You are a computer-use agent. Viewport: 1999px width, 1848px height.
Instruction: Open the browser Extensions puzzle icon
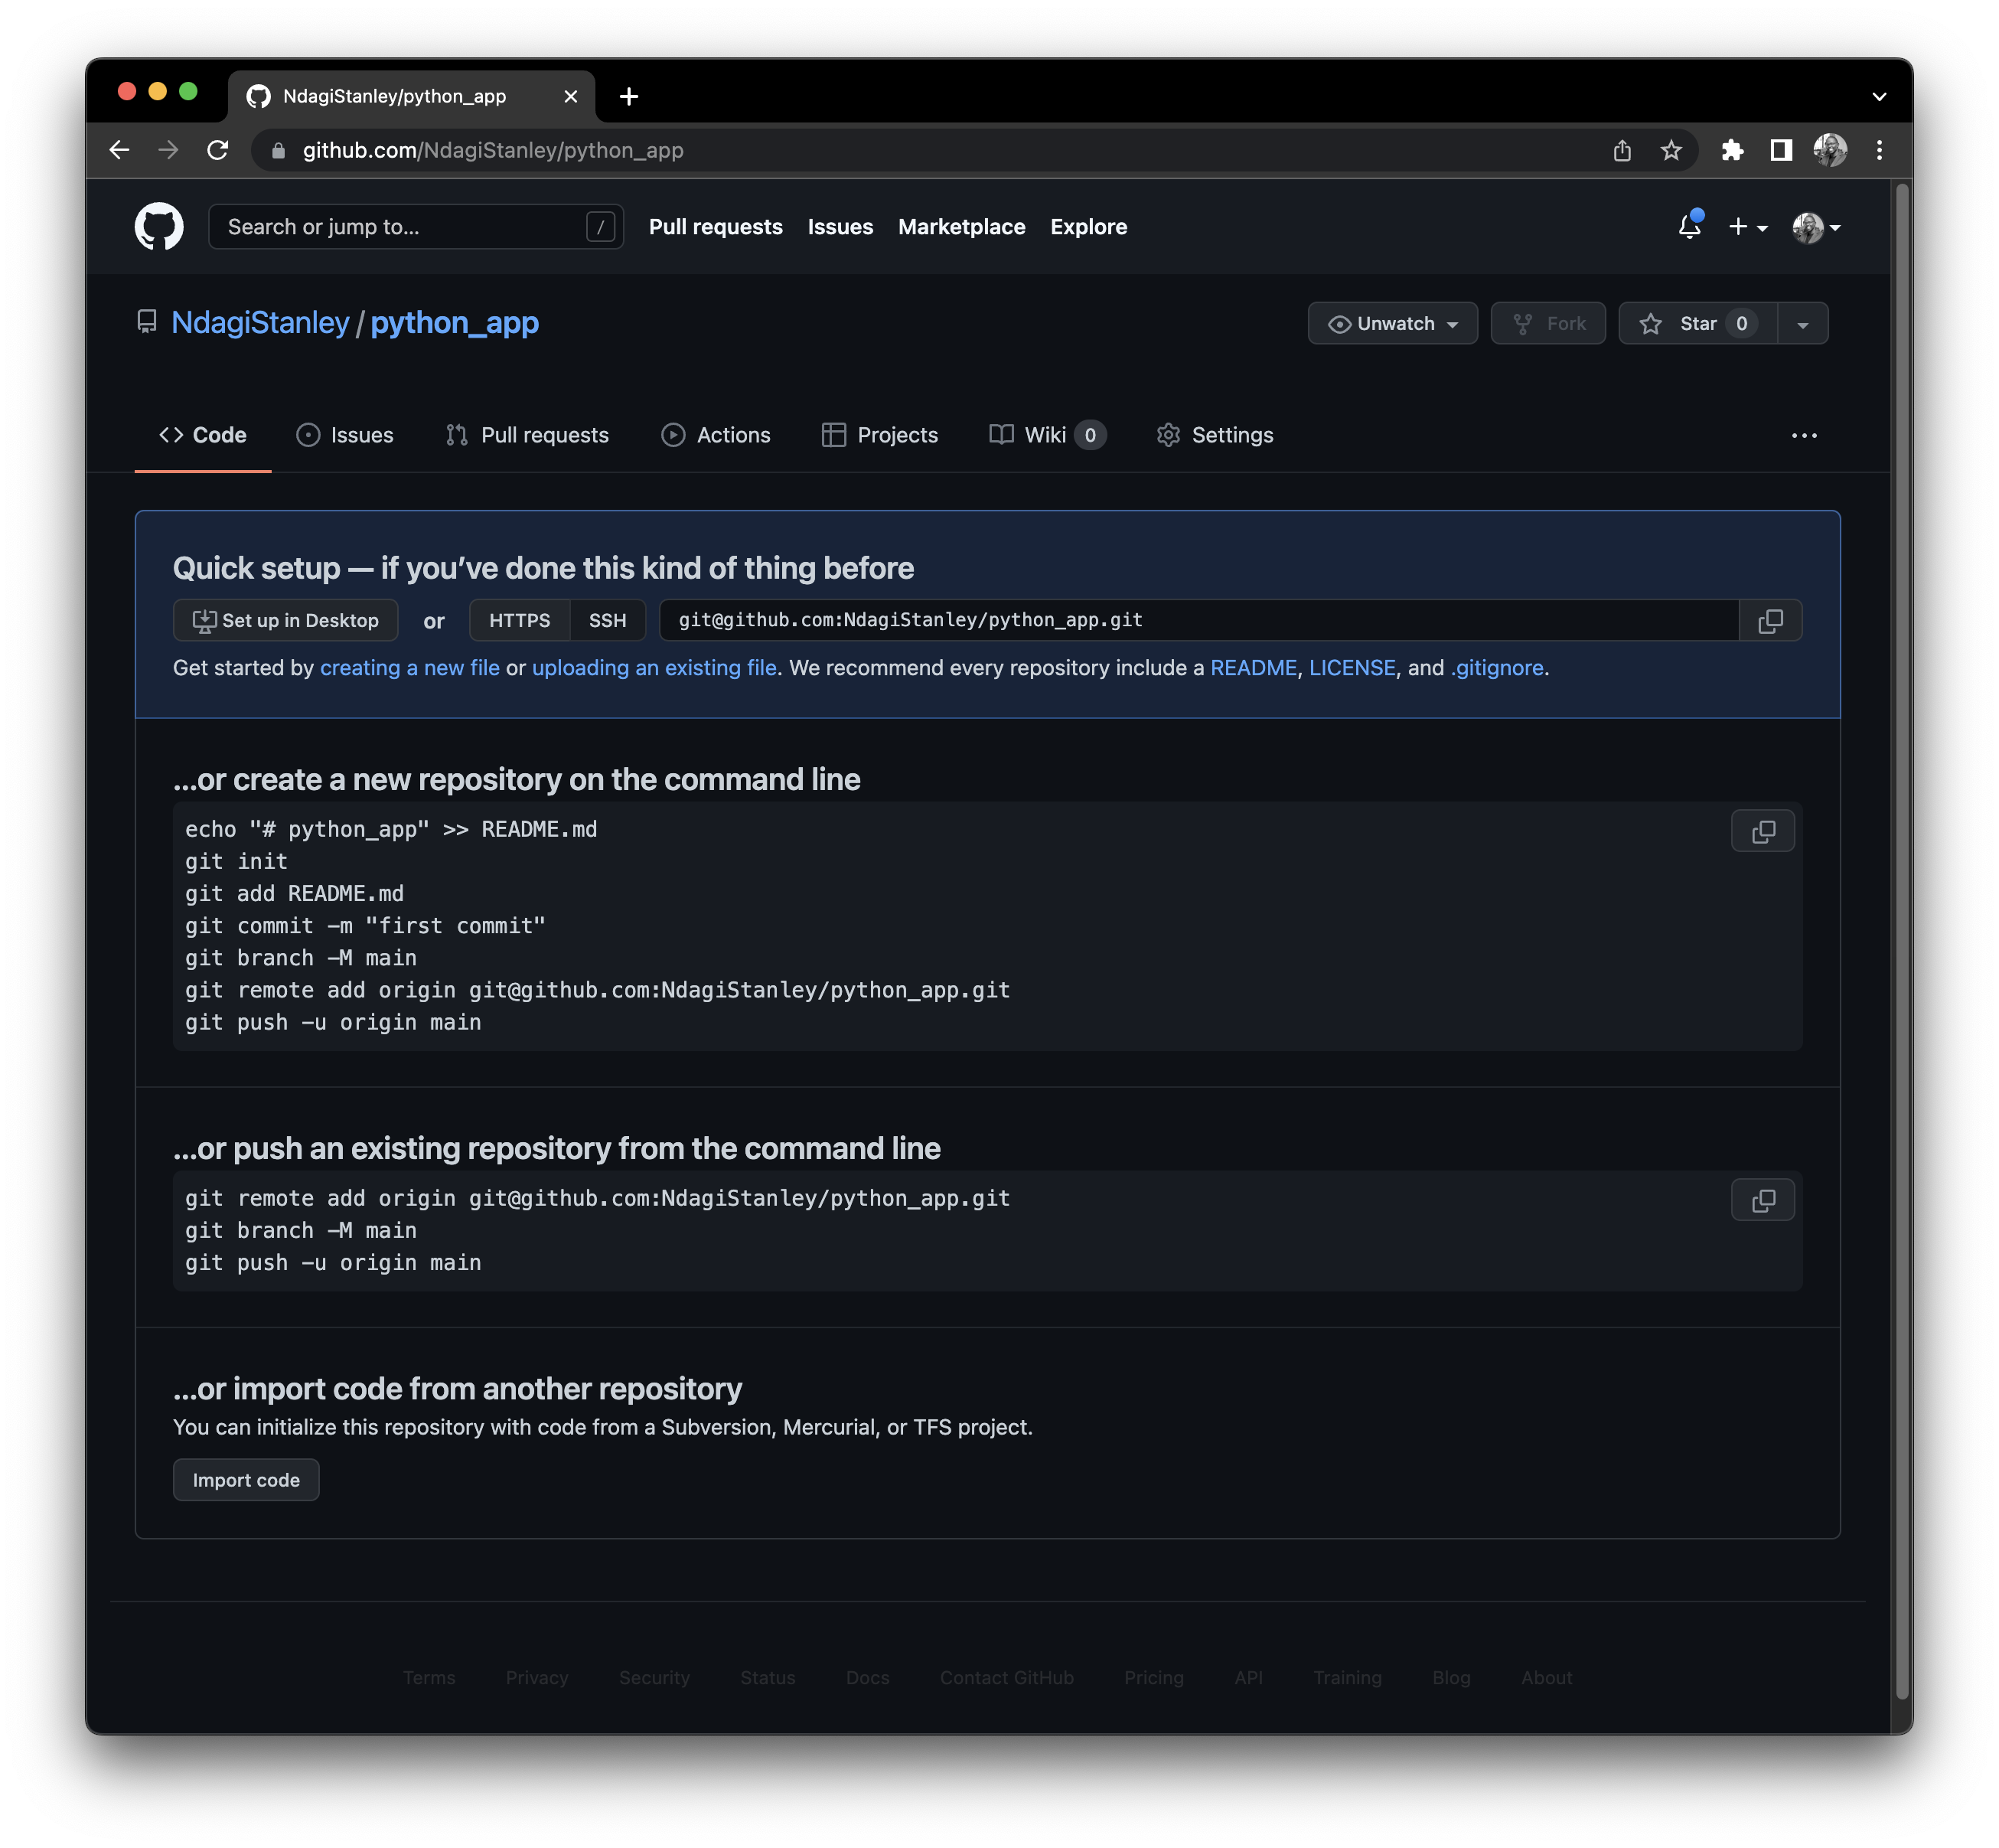pos(1732,150)
